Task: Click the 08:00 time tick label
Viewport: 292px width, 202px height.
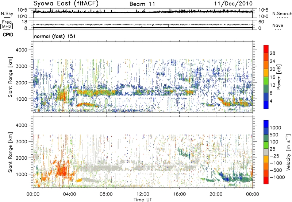Action: pos(106,194)
